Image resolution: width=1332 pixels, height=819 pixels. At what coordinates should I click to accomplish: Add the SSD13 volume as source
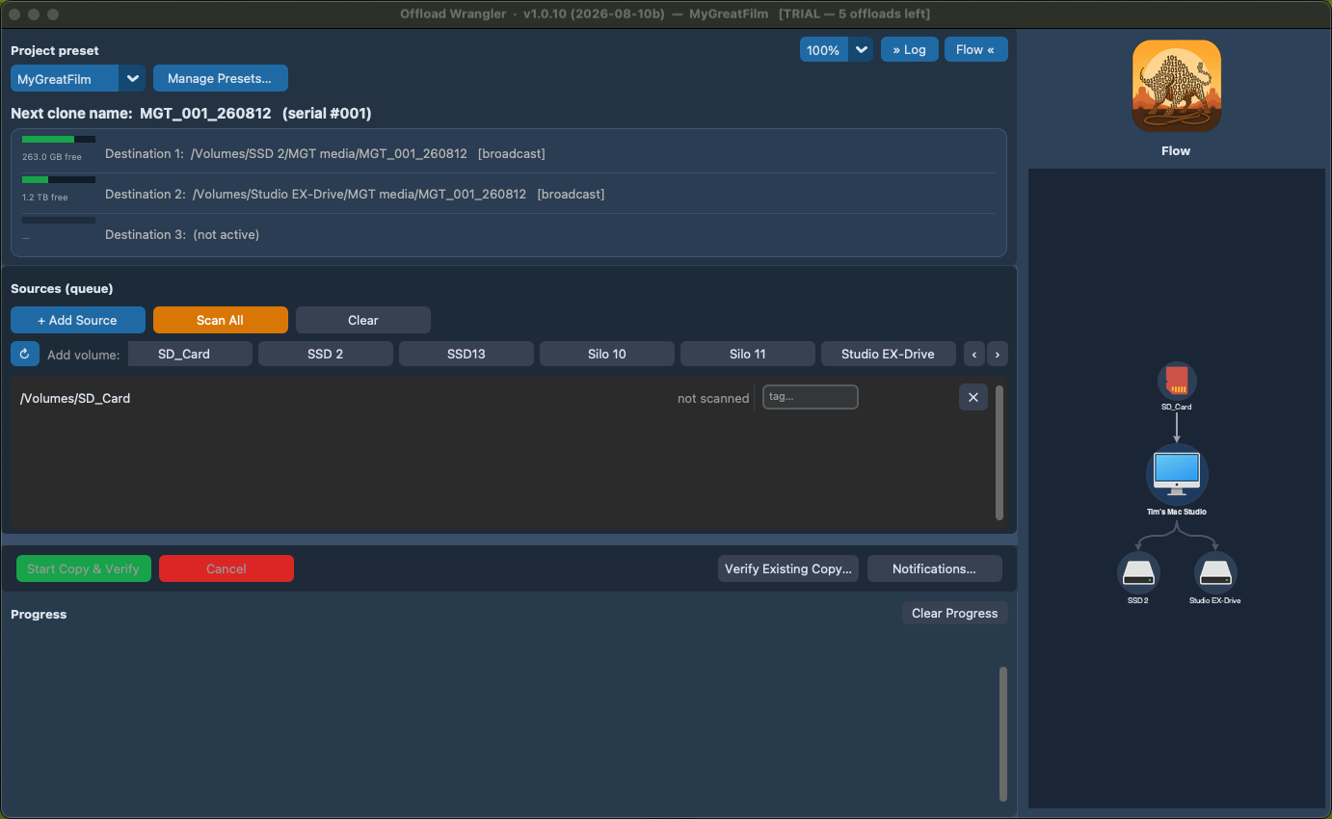tap(466, 354)
